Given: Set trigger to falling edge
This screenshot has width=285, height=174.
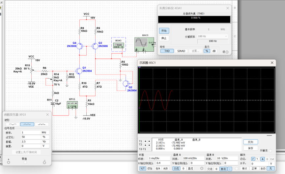Looking at the screenshot, I should coord(257,159).
